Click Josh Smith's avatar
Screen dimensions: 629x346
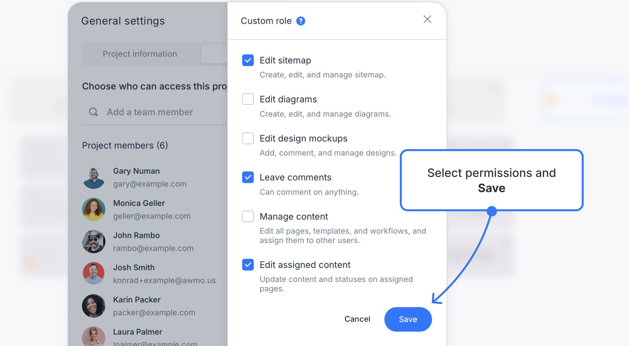coord(93,273)
